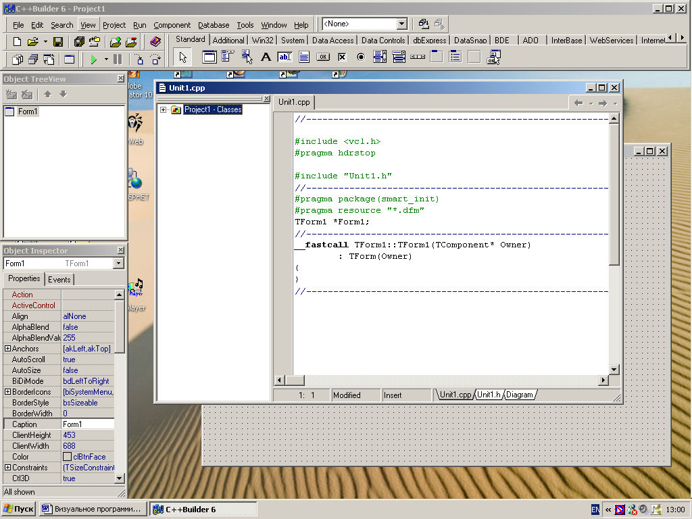This screenshot has height=519, width=692.
Task: Click the Caption property value field
Action: 87,424
